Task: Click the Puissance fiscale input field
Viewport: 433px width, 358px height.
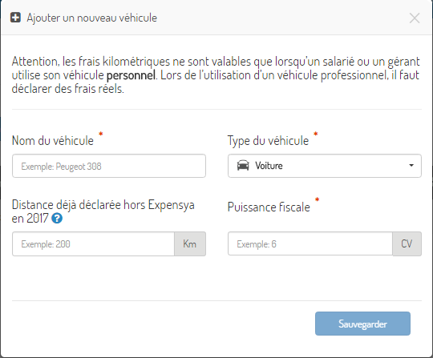Action: click(310, 243)
